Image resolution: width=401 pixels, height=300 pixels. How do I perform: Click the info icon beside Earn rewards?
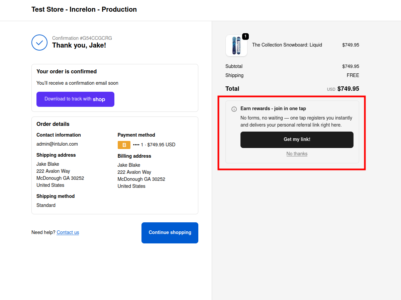pos(234,109)
